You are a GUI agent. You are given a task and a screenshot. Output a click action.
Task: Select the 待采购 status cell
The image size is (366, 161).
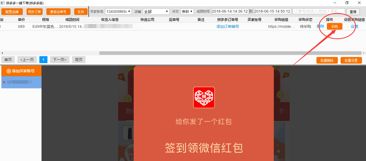pos(305,26)
